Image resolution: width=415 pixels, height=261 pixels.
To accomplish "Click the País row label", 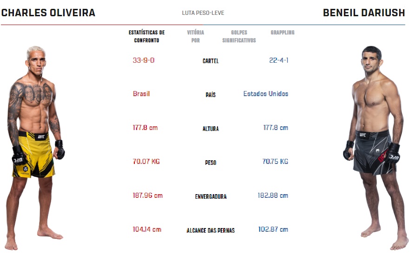I will click(x=211, y=95).
